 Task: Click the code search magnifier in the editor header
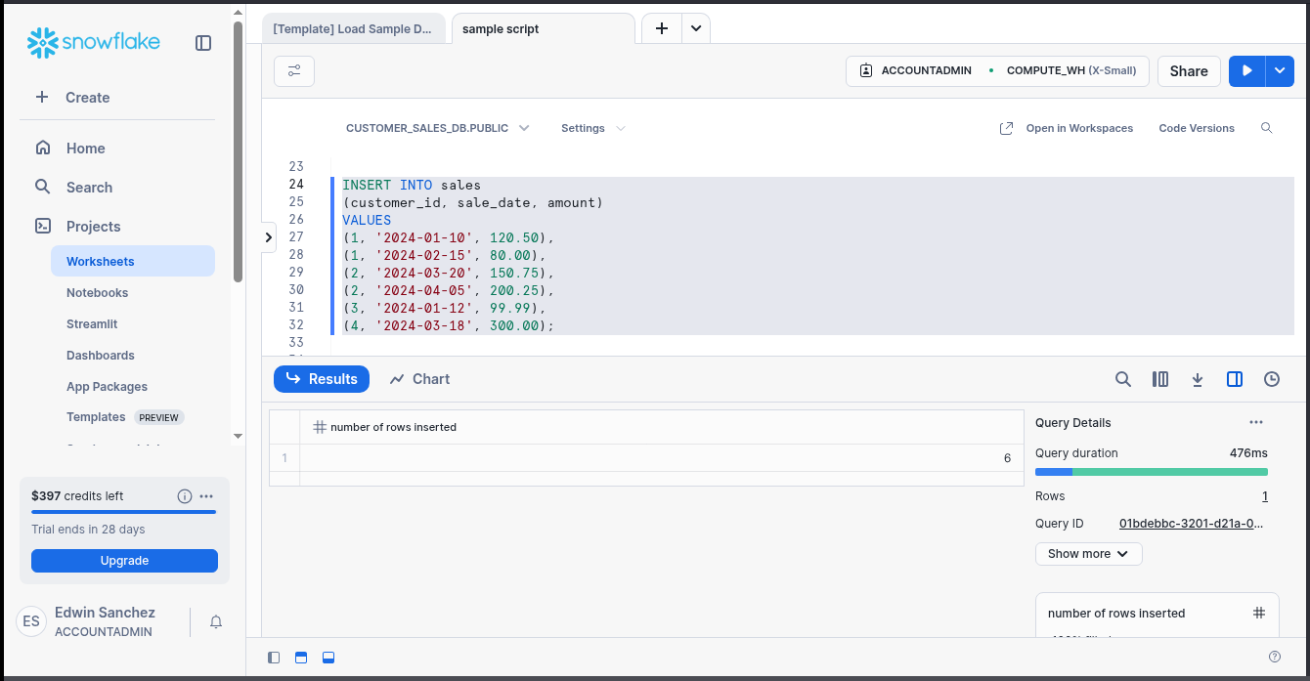coord(1266,127)
